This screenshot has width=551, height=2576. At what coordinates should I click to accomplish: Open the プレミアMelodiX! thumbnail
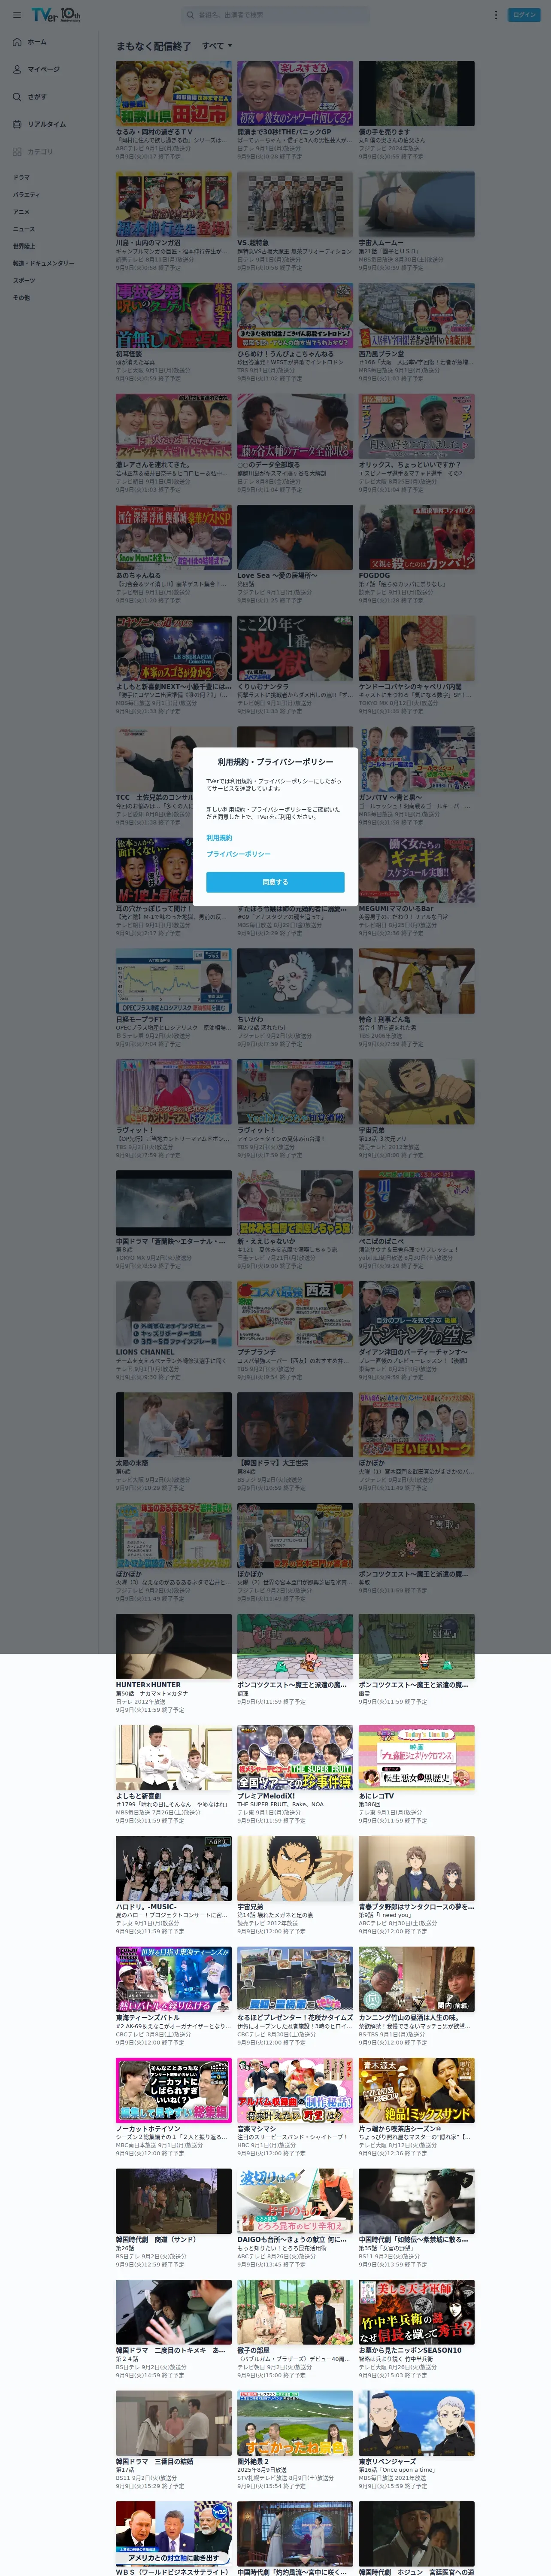(x=295, y=1757)
